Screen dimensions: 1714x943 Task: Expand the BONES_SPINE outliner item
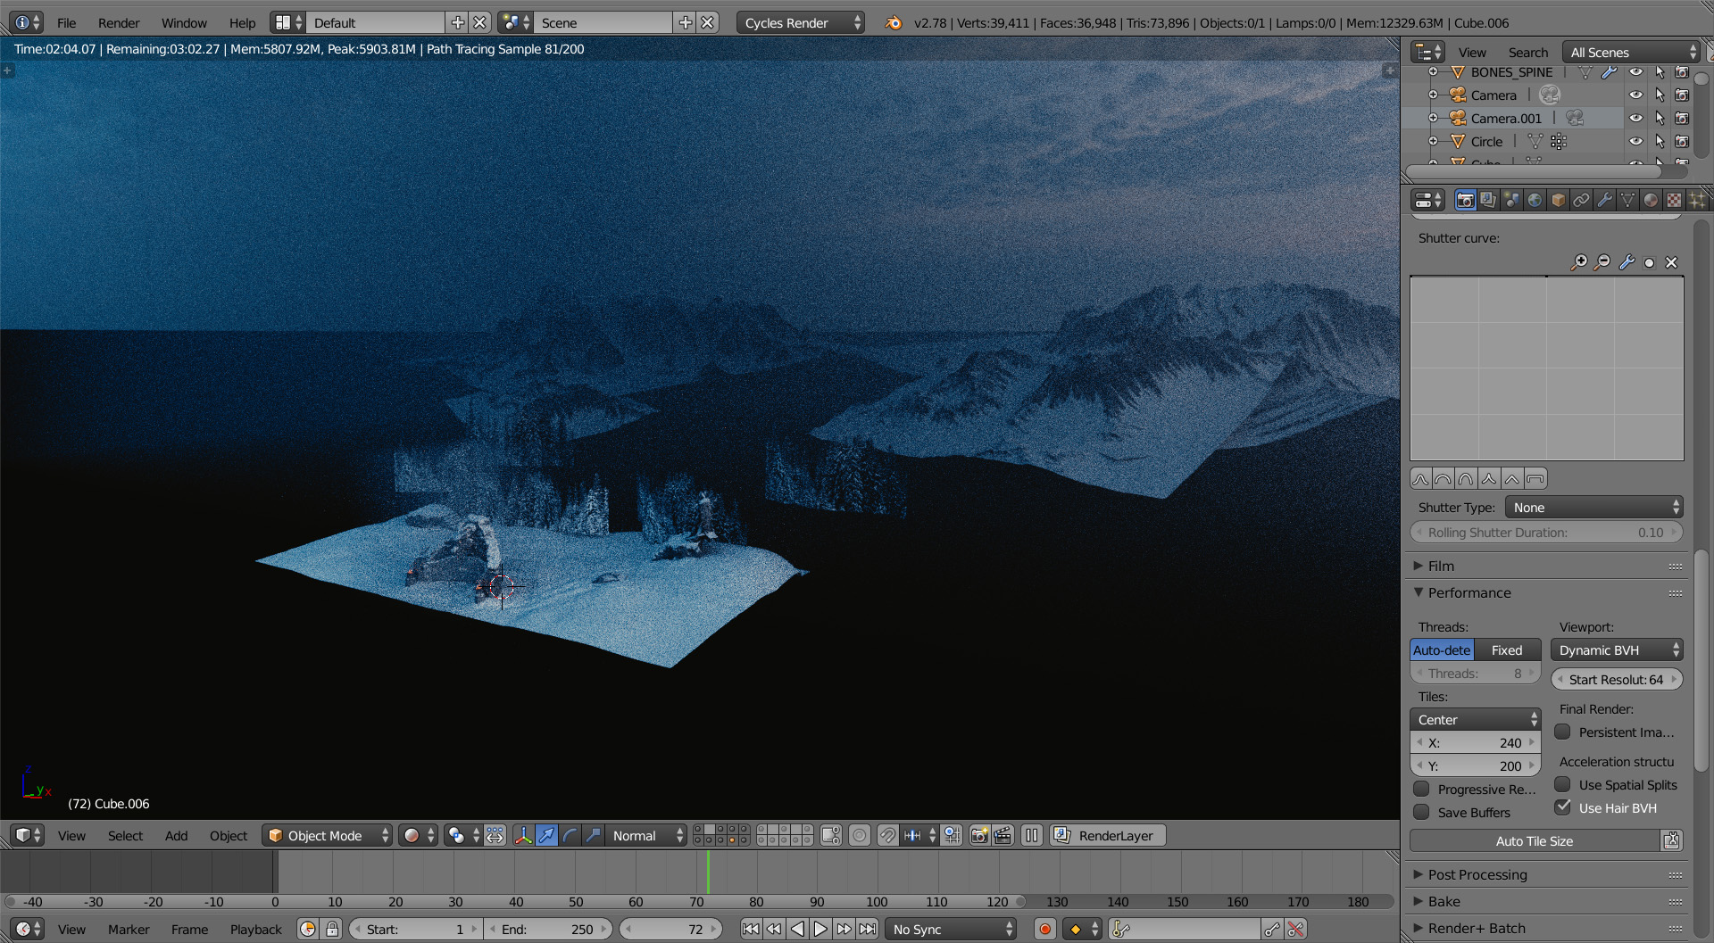click(x=1433, y=71)
